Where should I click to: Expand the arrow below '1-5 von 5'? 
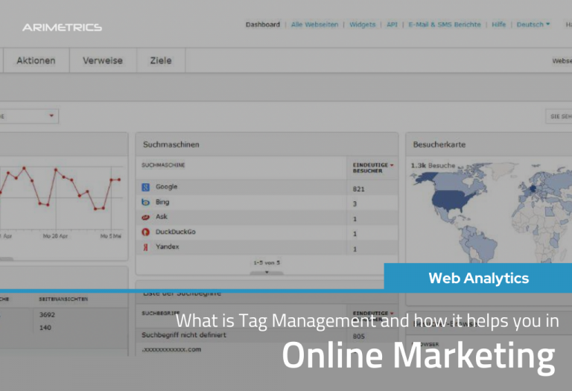click(x=267, y=273)
